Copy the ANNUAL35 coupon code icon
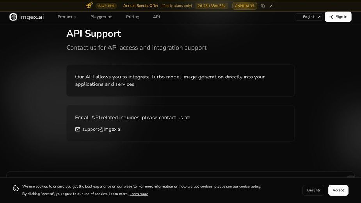This screenshot has width=361, height=203. pyautogui.click(x=263, y=6)
